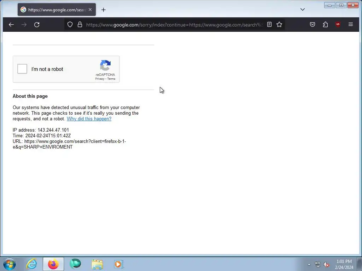This screenshot has height=271, width=362.
Task: Open Windows Explorer folder on taskbar
Action: (x=97, y=264)
